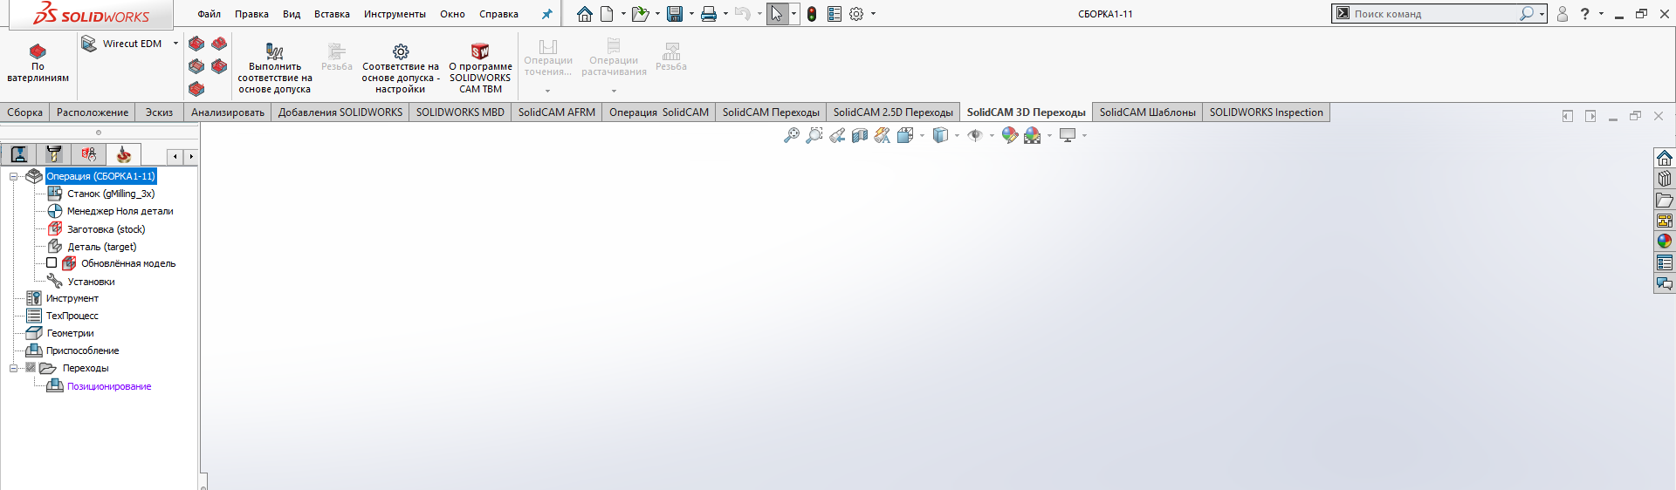Select Станок (gMilling_3x) in the tree
This screenshot has width=1676, height=490.
pos(111,194)
